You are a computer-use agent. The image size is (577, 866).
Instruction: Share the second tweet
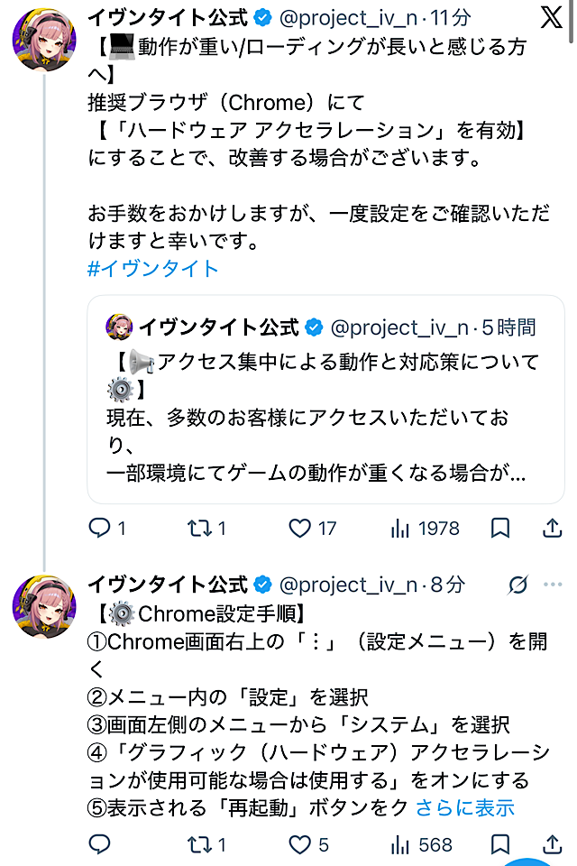tap(552, 844)
